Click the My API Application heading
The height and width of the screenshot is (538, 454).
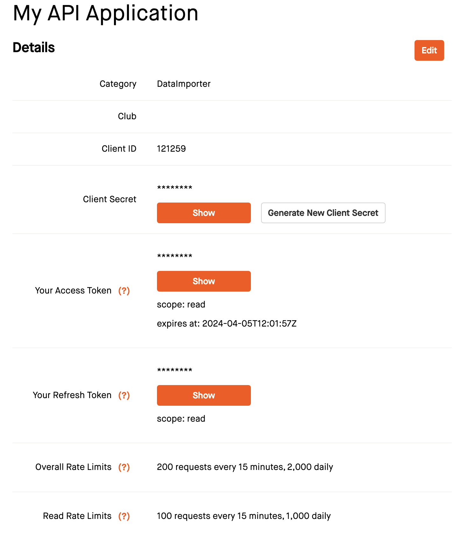tap(105, 13)
